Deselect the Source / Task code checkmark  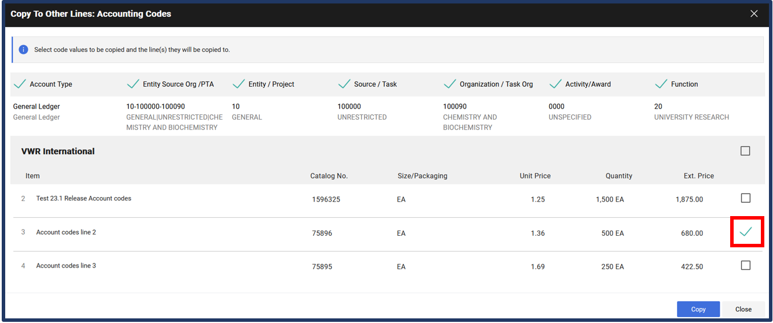(x=344, y=84)
